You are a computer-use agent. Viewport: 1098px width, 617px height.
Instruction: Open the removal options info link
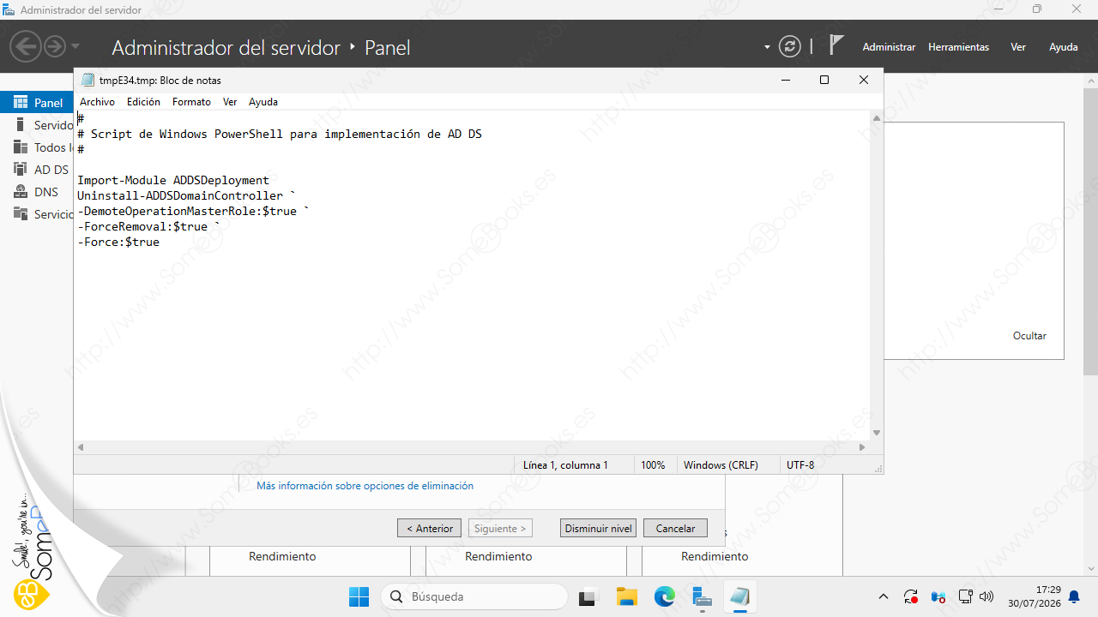[365, 485]
